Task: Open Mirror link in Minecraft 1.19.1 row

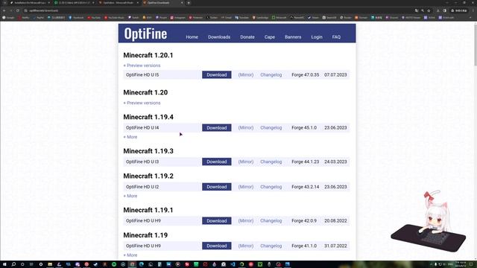Action: pos(246,221)
